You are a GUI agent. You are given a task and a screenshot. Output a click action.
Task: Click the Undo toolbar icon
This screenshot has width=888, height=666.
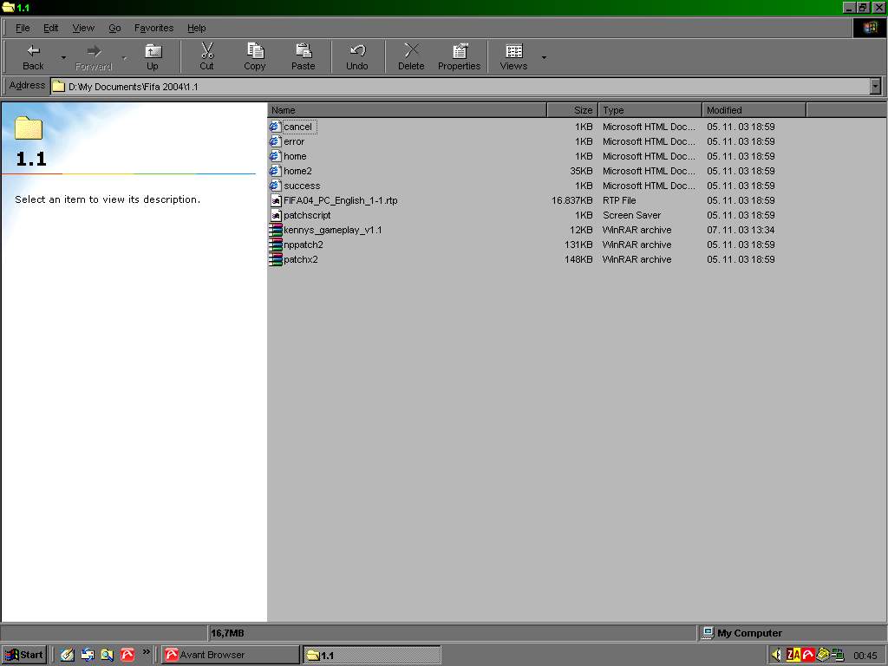pos(357,57)
